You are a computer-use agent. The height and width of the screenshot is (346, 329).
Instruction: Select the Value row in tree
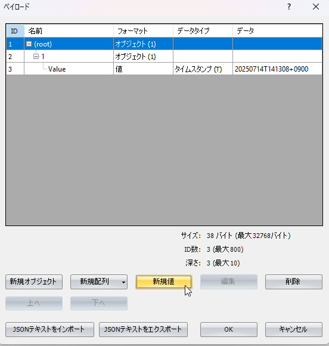coord(164,69)
